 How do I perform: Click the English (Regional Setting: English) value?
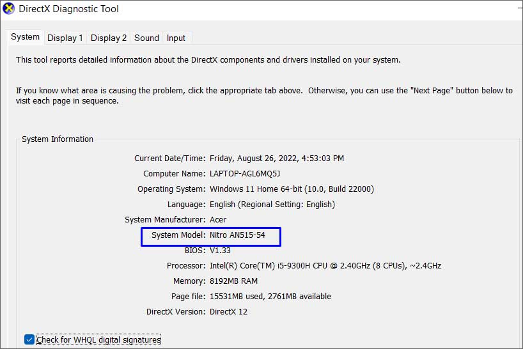pos(272,205)
